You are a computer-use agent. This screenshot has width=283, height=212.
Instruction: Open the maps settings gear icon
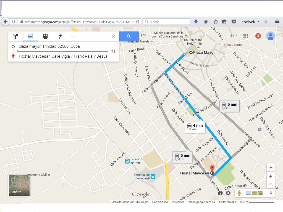(228, 193)
